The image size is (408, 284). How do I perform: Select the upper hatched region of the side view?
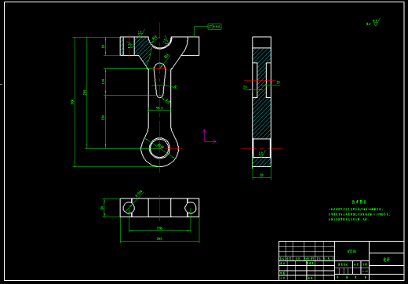[261, 55]
